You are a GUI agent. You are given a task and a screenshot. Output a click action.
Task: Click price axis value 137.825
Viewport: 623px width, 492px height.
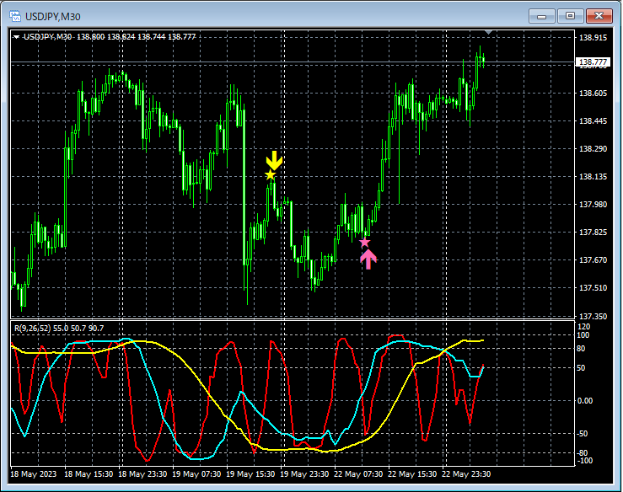tap(593, 233)
